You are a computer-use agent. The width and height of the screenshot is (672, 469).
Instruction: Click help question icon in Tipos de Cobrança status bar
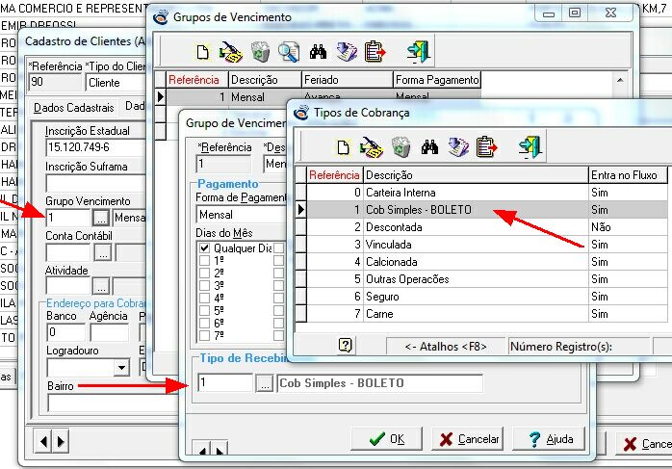tap(345, 345)
